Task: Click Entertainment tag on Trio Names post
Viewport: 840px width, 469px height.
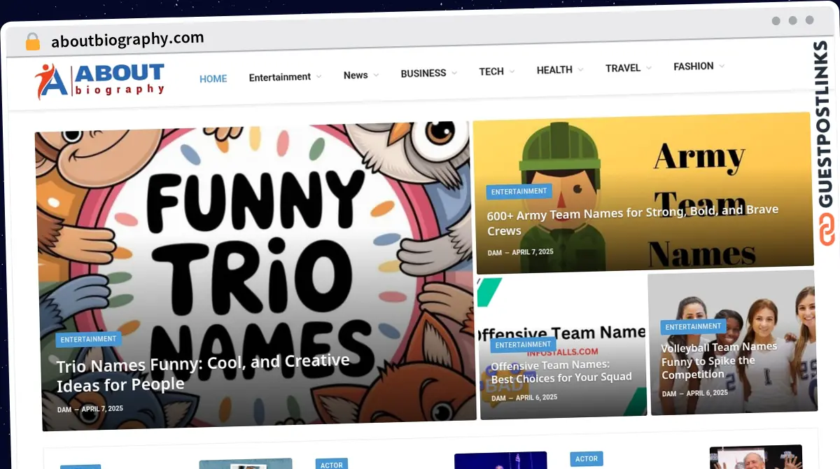Action: coord(88,339)
